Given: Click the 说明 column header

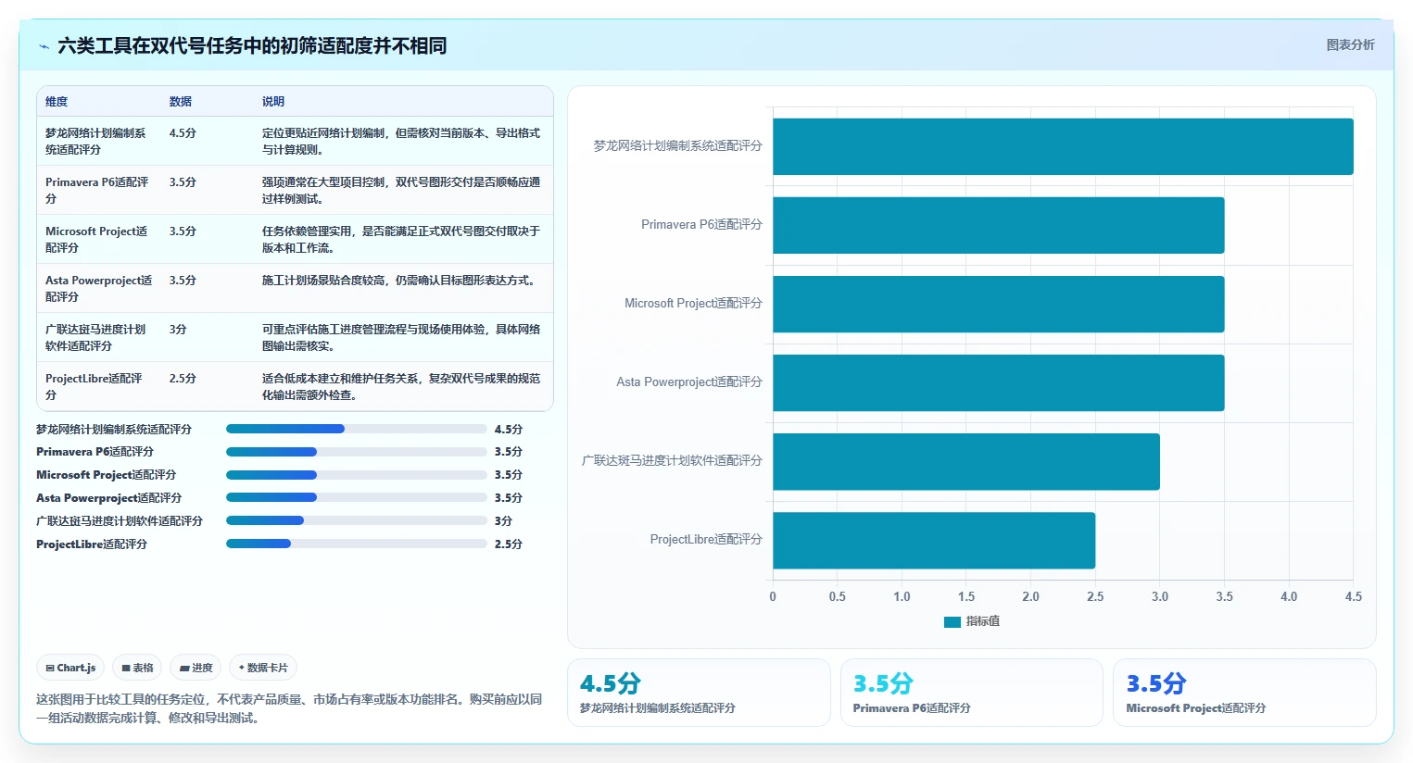Looking at the screenshot, I should pyautogui.click(x=273, y=102).
